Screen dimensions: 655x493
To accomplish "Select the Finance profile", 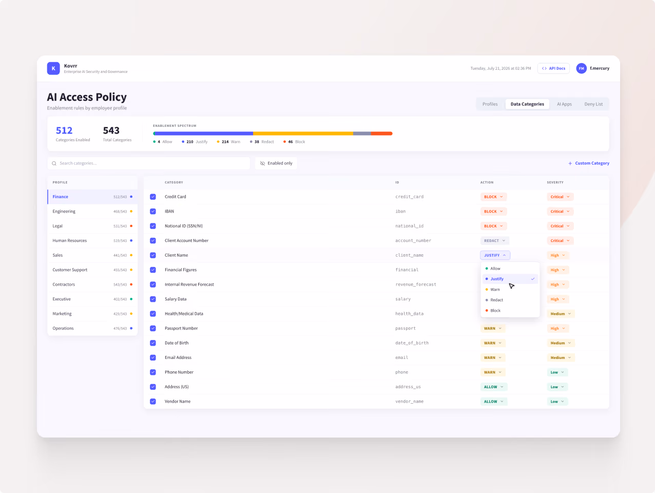I will click(x=92, y=197).
